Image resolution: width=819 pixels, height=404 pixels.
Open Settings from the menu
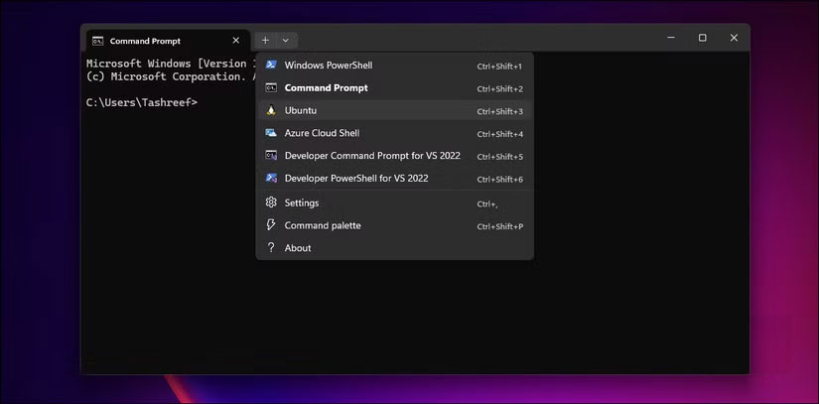pyautogui.click(x=394, y=202)
